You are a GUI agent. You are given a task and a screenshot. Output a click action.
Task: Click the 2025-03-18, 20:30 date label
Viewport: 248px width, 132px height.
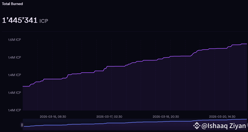pyautogui.click(x=166, y=117)
